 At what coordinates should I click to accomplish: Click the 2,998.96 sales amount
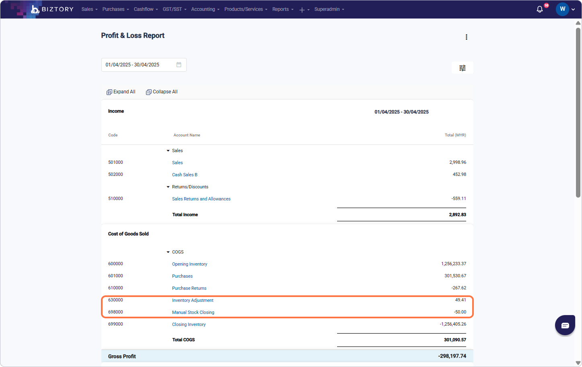coord(458,162)
